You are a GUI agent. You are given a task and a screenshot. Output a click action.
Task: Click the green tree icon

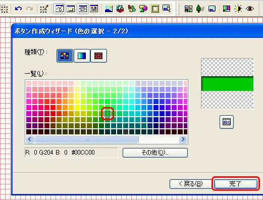coord(200,9)
